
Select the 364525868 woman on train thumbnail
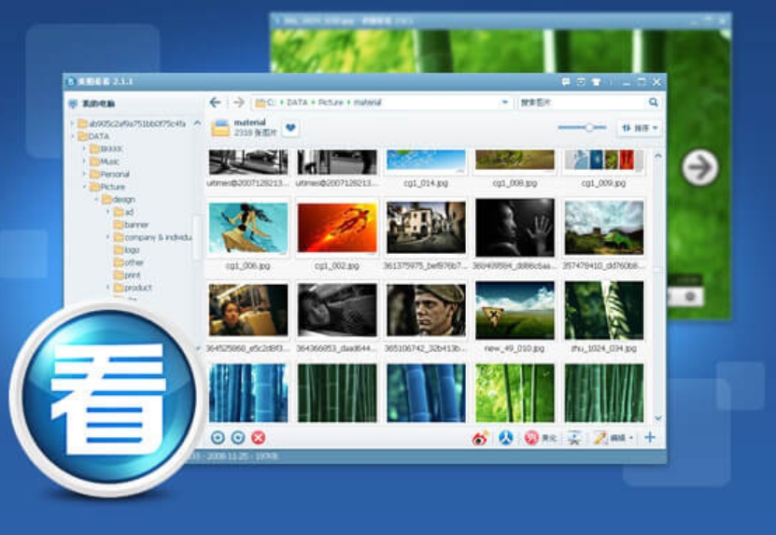point(248,310)
